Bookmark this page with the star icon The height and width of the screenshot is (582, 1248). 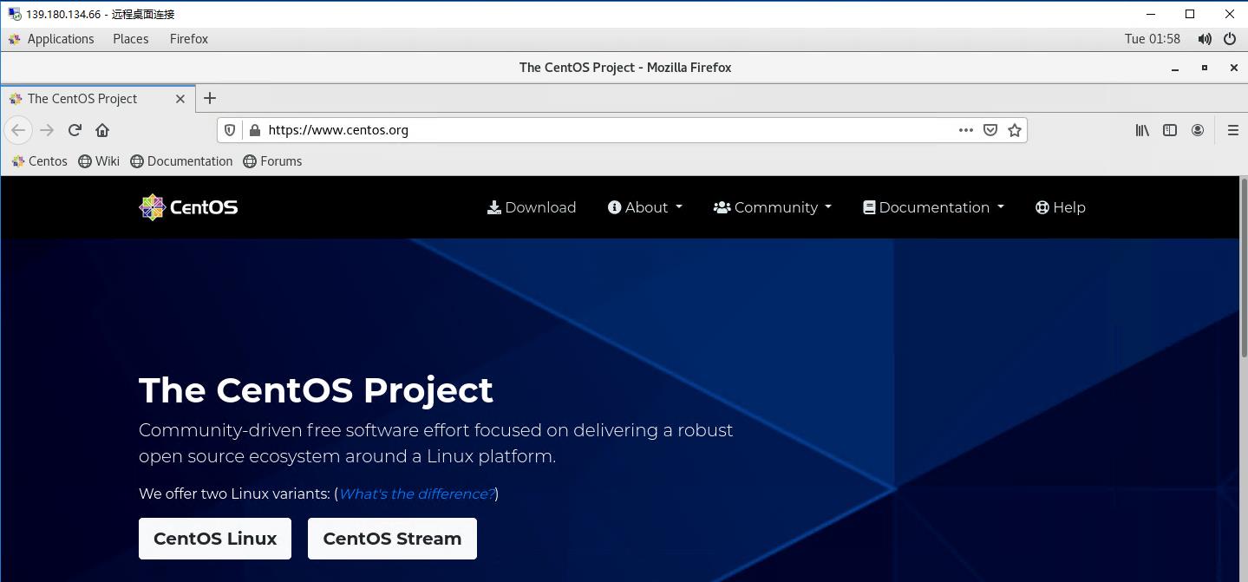1014,130
